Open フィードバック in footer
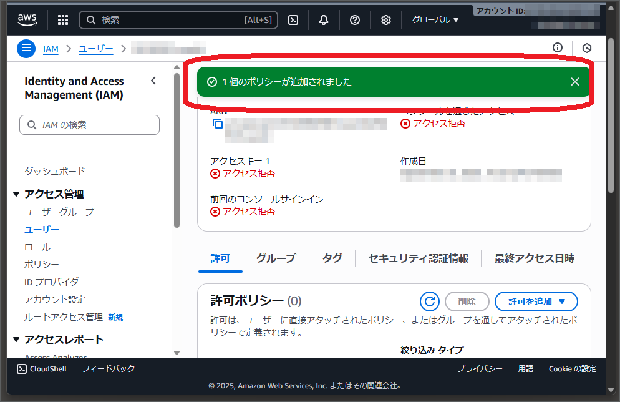620x402 pixels. click(109, 369)
